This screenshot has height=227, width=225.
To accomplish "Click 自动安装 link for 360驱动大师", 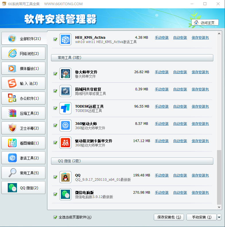I will (180, 124).
